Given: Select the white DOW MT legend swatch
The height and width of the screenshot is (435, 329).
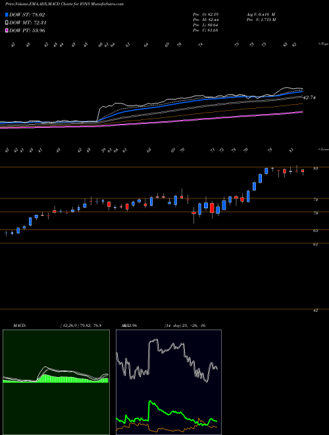Looking at the screenshot, I should point(7,23).
